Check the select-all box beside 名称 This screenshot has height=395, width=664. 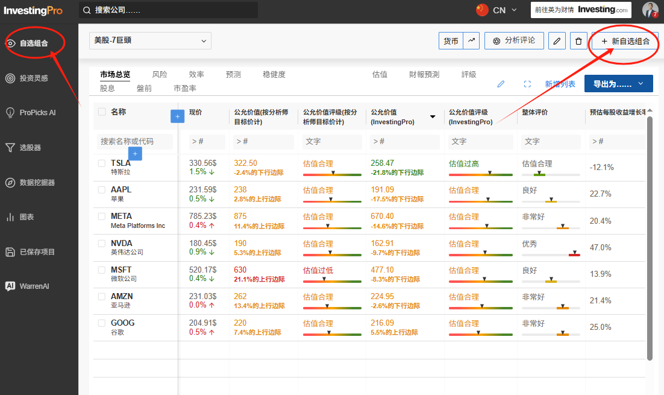click(x=102, y=112)
